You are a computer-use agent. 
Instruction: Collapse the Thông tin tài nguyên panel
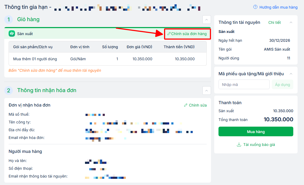pos(291,22)
